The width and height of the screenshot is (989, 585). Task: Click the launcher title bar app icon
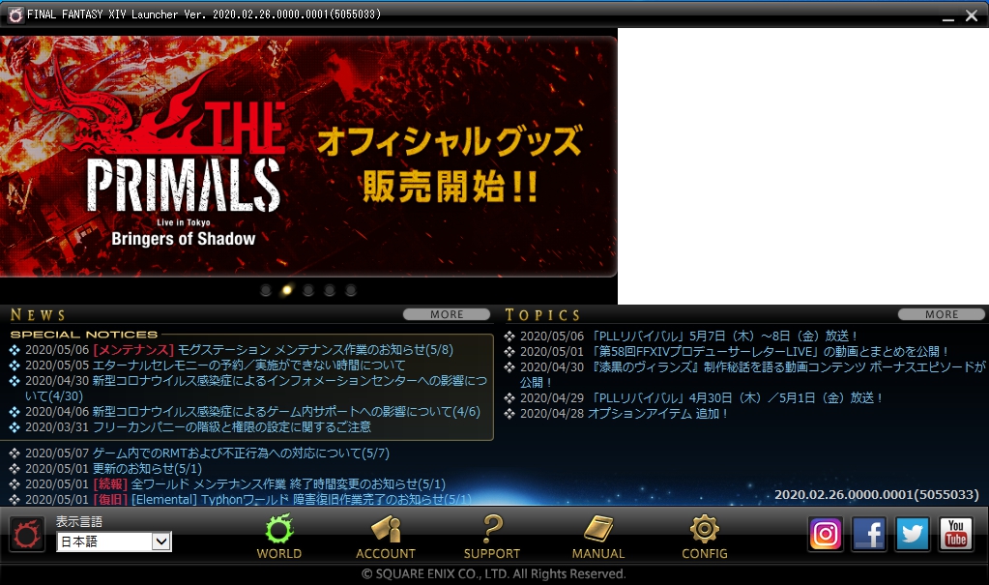point(15,15)
